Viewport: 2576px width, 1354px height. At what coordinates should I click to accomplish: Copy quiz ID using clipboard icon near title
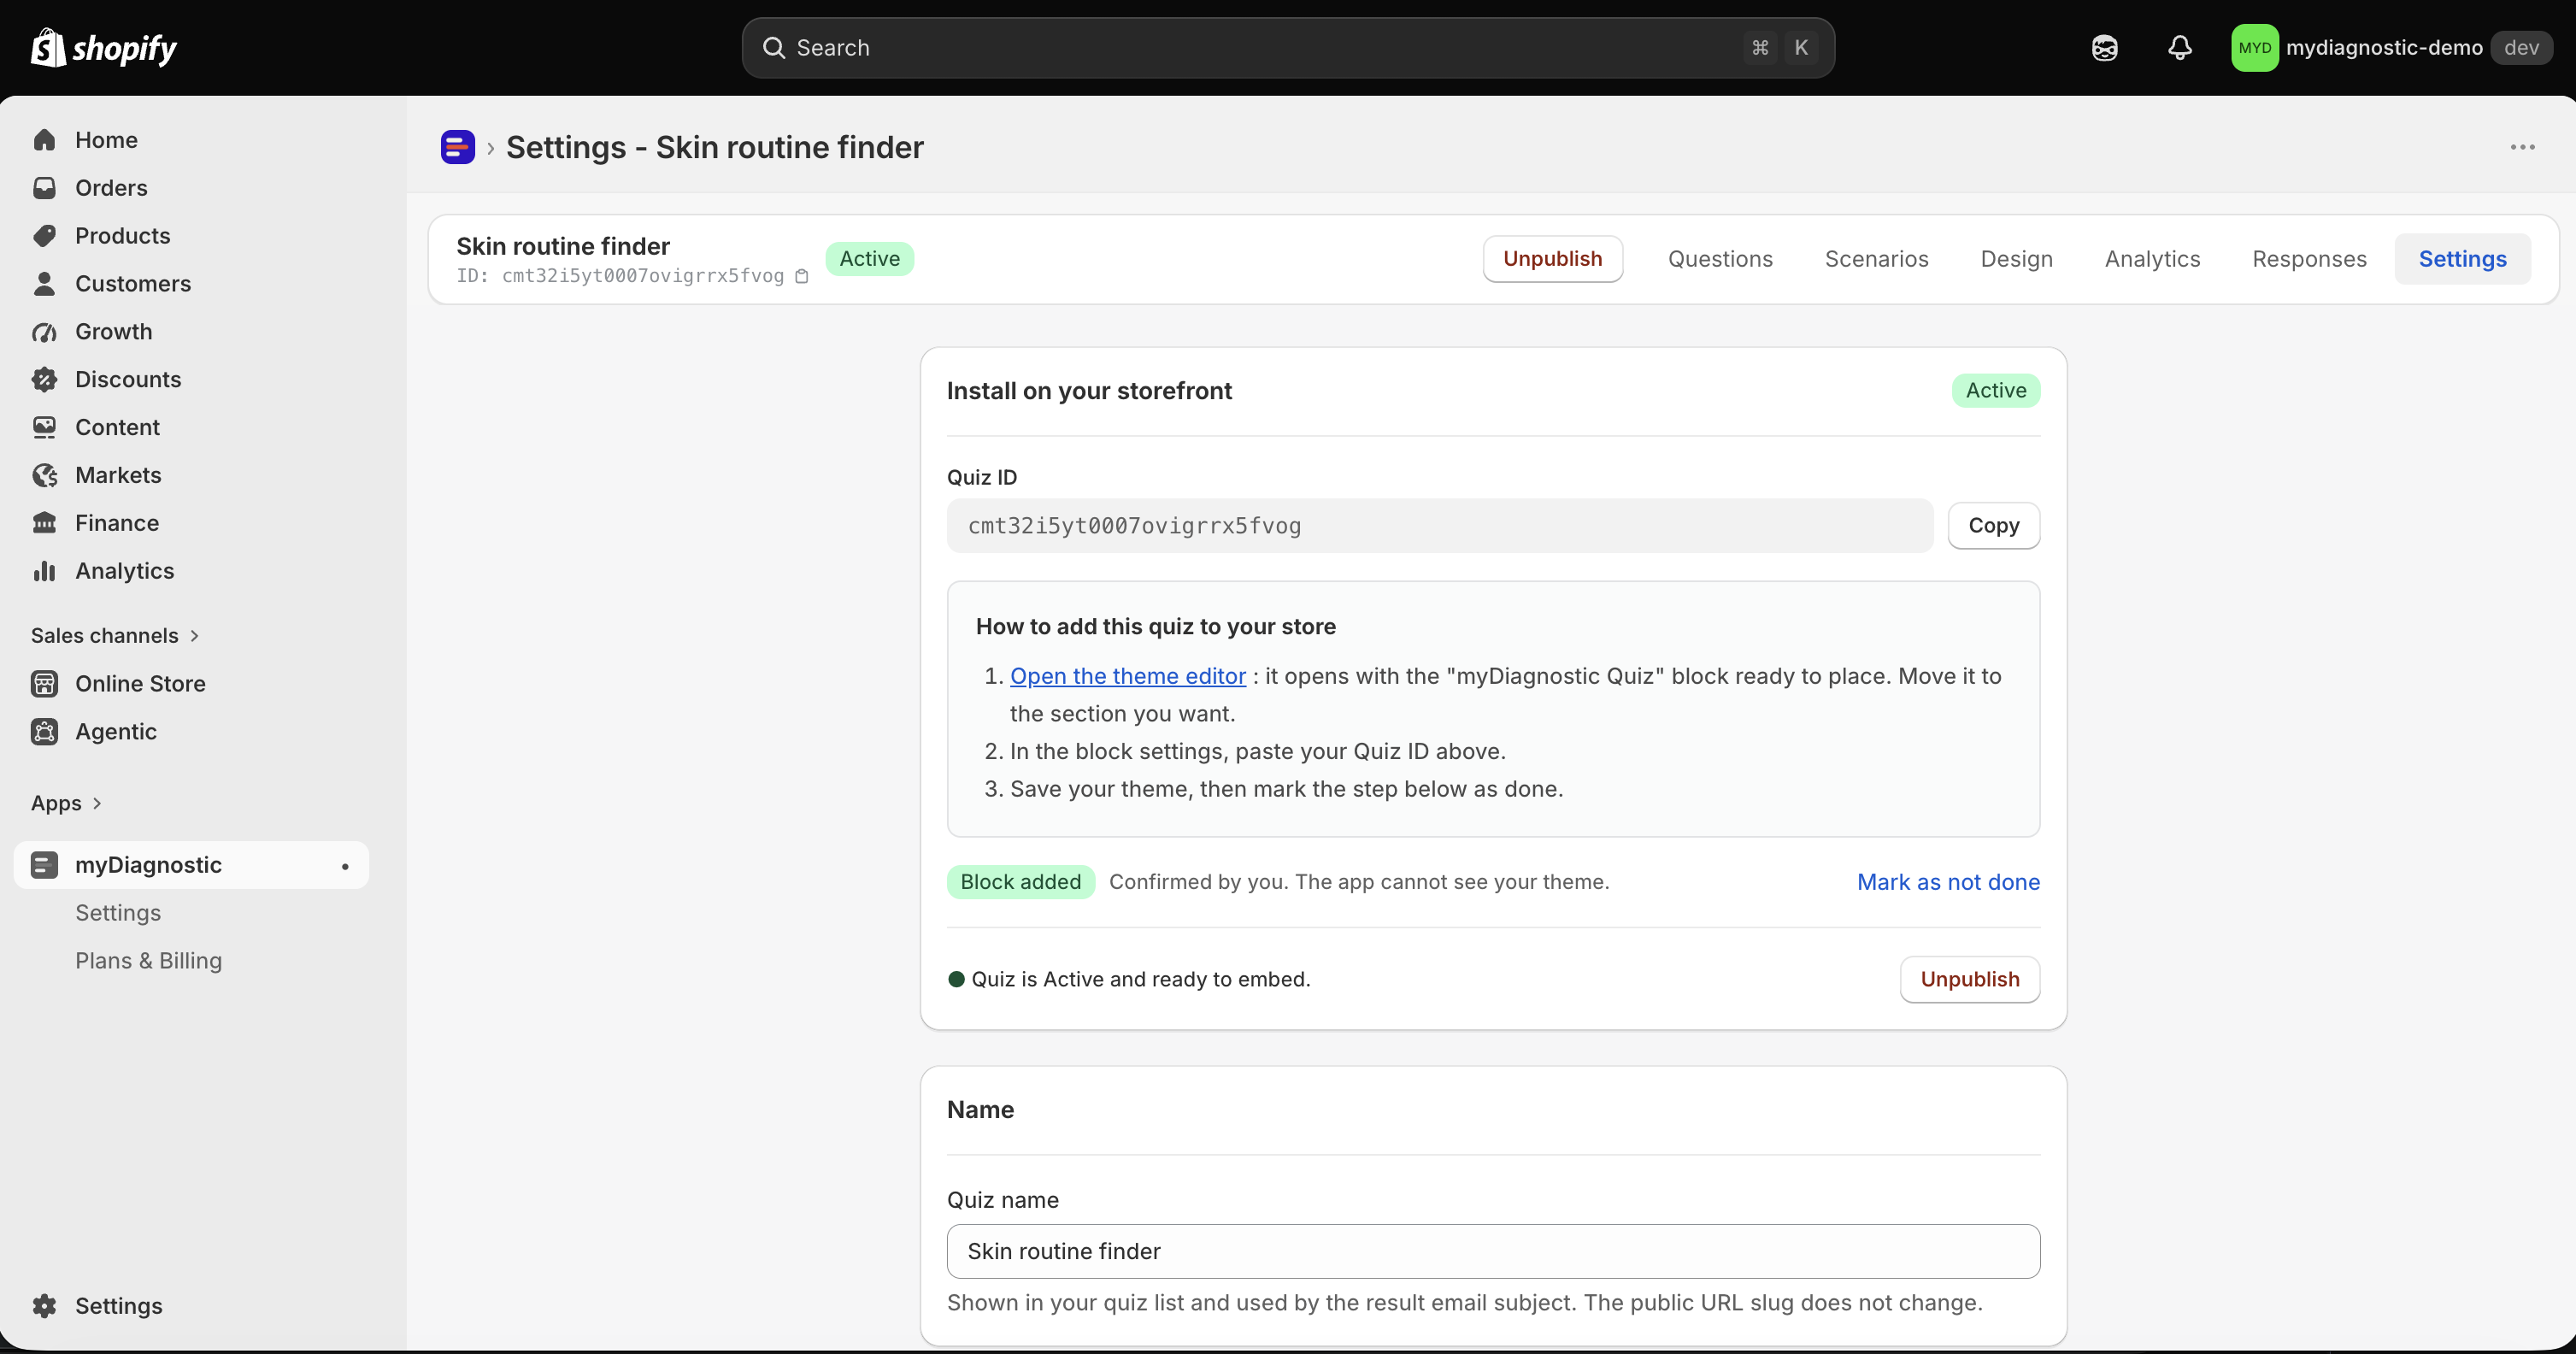click(801, 276)
